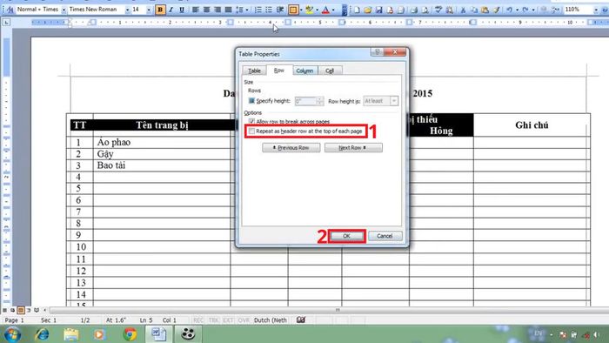The image size is (609, 343).
Task: Open the font size 14 dropdown
Action: [149, 10]
